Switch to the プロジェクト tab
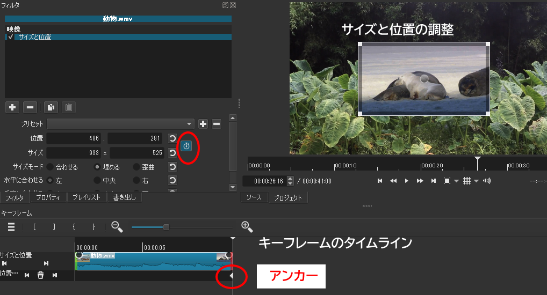 pyautogui.click(x=287, y=197)
